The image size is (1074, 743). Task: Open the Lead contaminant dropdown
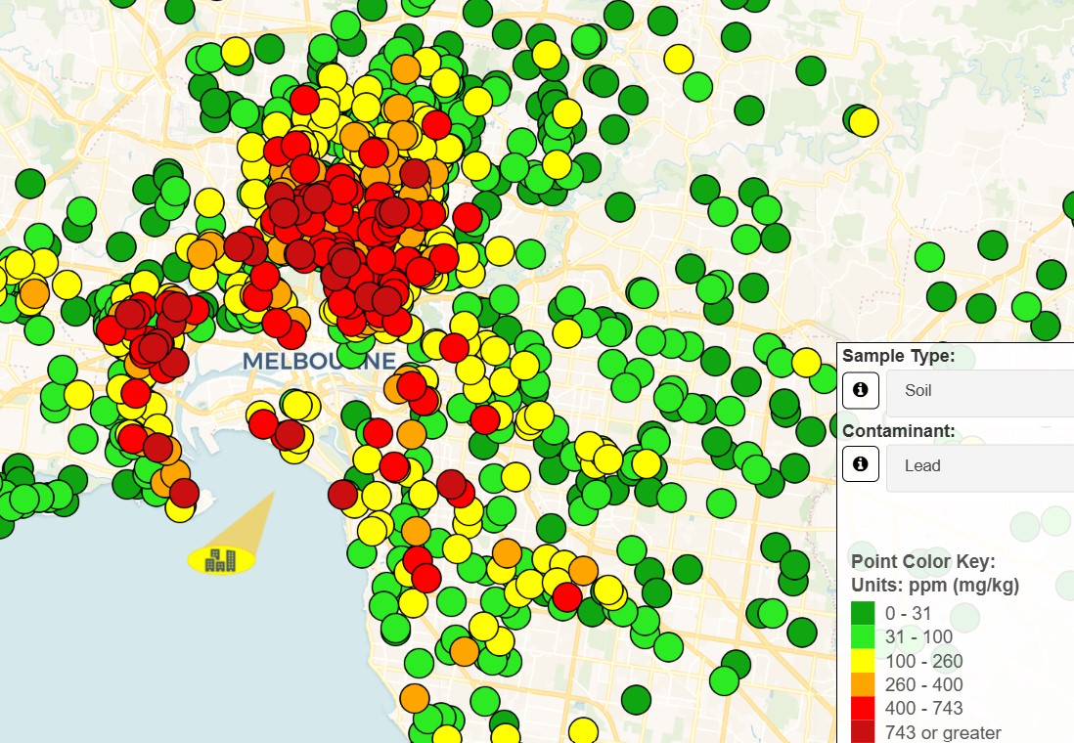(x=978, y=466)
